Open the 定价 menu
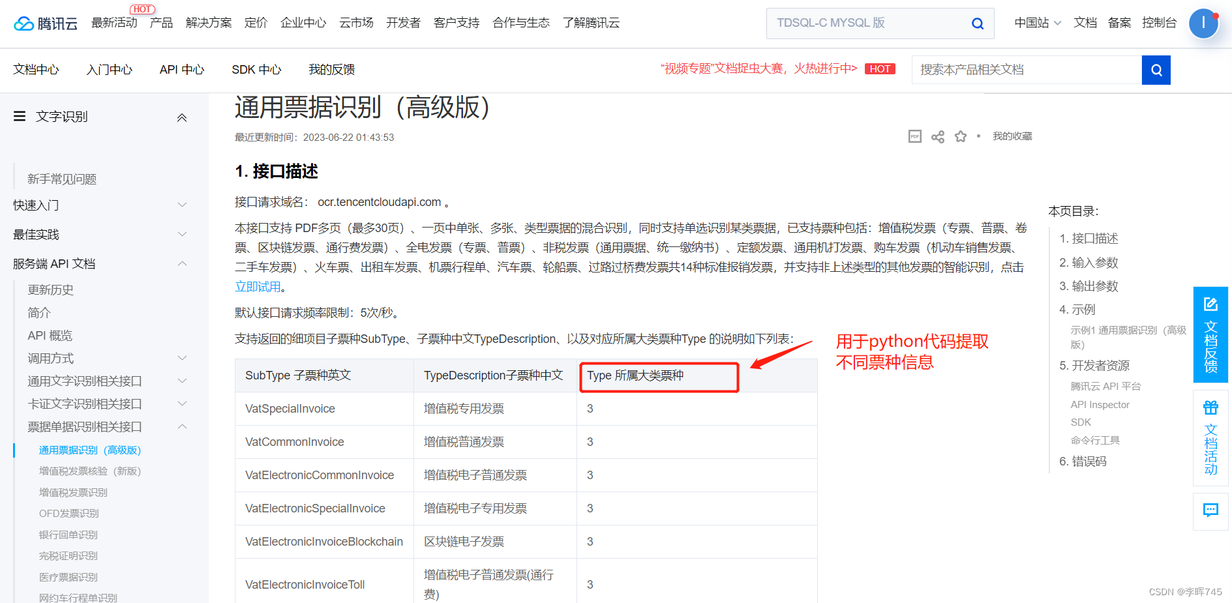The image size is (1232, 603). (256, 23)
